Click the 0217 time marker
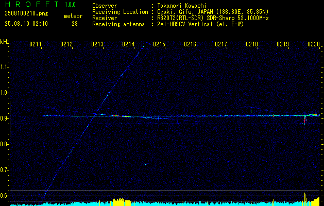The image size is (324, 206). coord(221,44)
